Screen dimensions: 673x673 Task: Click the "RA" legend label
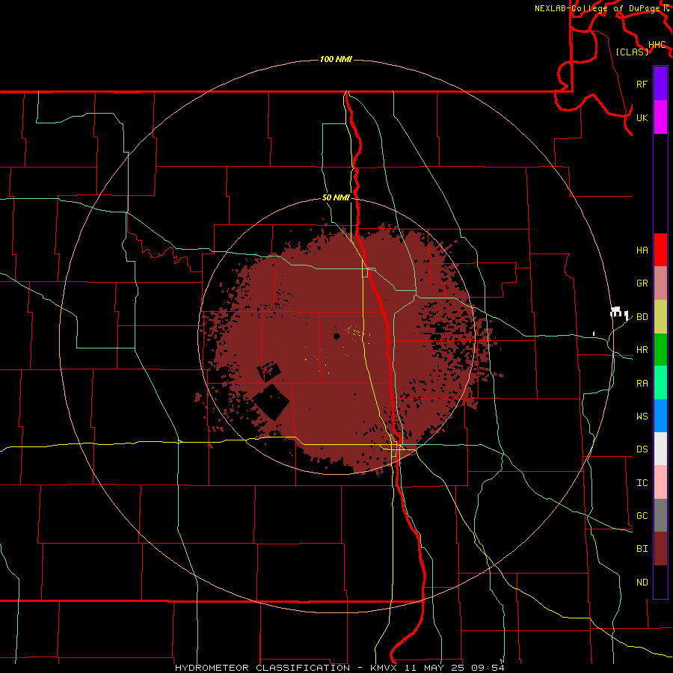[x=642, y=384]
